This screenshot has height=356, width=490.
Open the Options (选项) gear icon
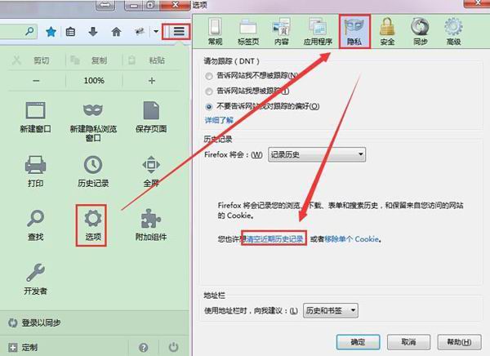tap(93, 225)
